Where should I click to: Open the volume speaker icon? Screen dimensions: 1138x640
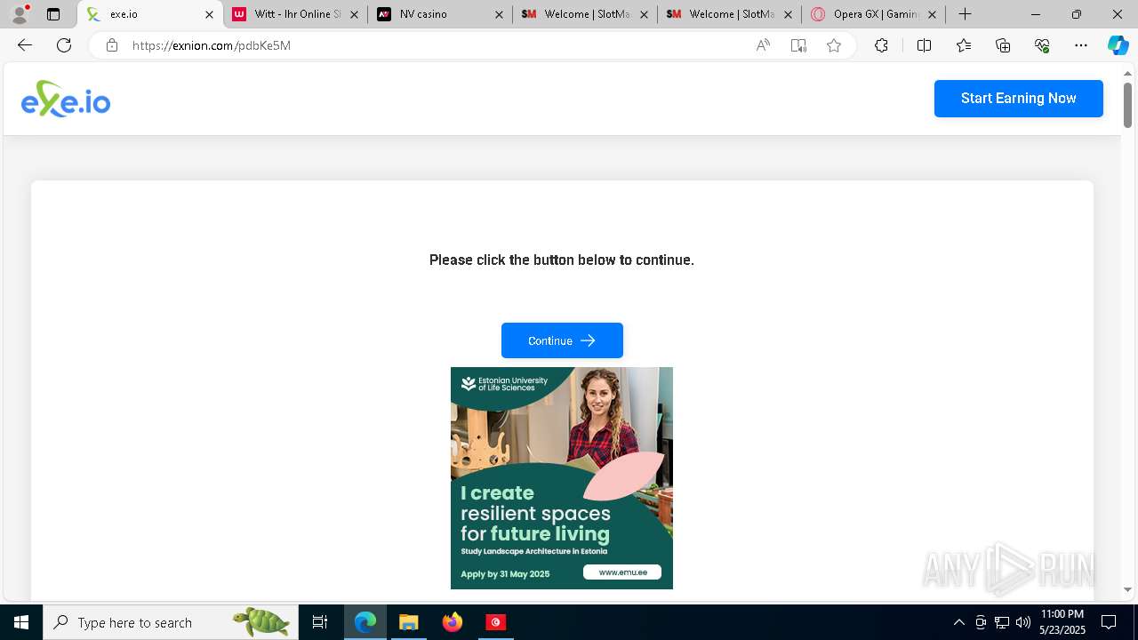[x=1023, y=622]
